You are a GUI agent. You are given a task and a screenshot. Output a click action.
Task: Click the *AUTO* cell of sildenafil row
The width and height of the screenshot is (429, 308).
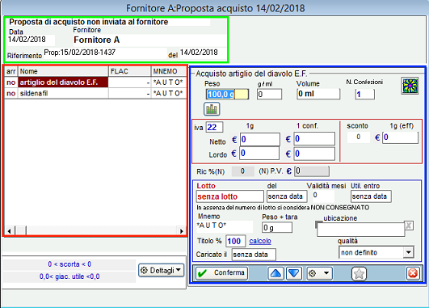point(169,93)
